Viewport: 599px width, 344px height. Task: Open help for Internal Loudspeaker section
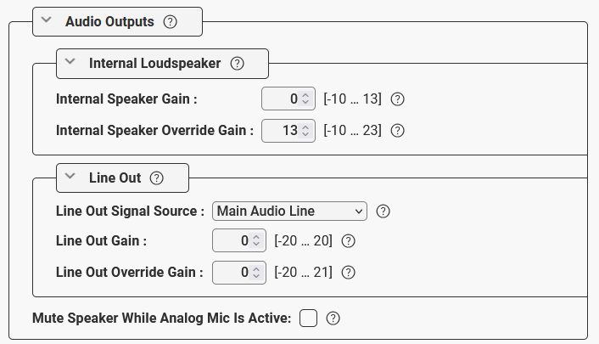click(237, 63)
